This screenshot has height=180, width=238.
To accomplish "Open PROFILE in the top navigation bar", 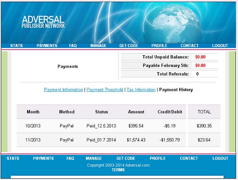I will pyautogui.click(x=159, y=46).
